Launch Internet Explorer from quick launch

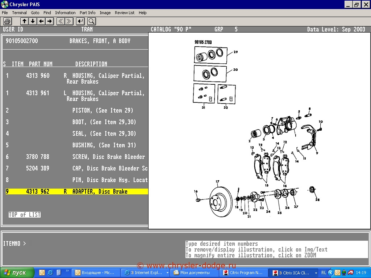[x=50, y=273]
